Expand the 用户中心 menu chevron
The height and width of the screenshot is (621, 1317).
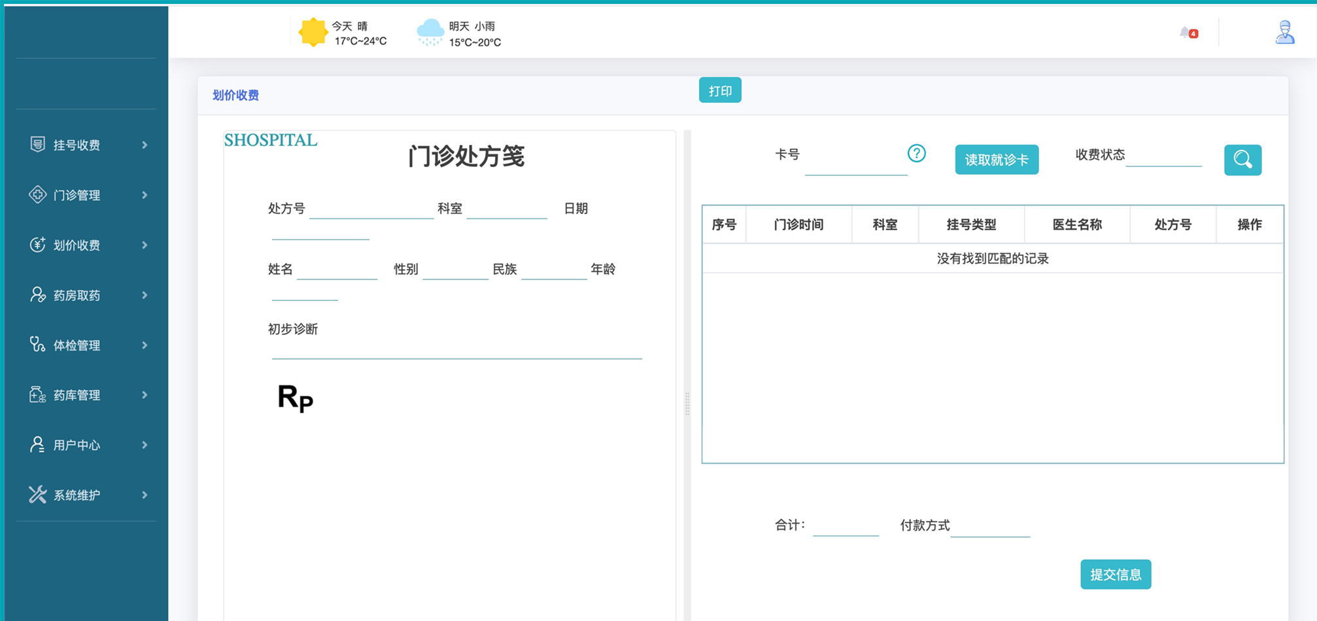point(145,445)
